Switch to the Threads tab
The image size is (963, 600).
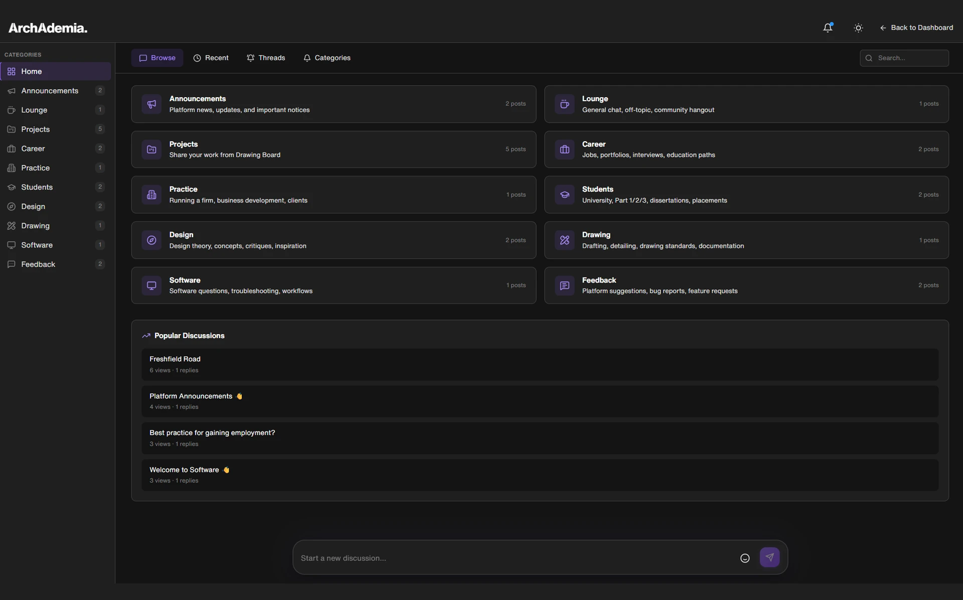click(x=266, y=58)
